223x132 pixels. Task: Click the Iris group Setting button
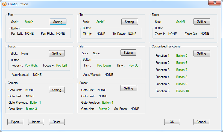pos(128,53)
